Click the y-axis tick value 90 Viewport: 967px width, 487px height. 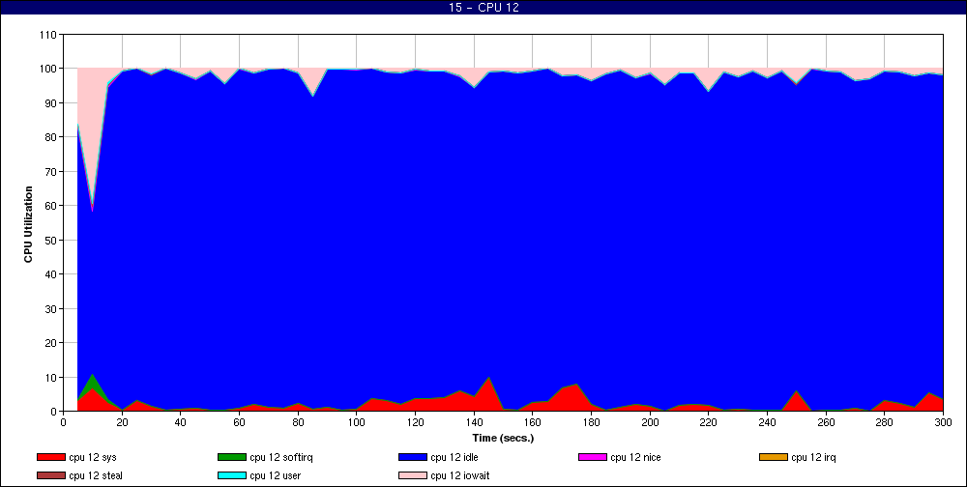(50, 103)
